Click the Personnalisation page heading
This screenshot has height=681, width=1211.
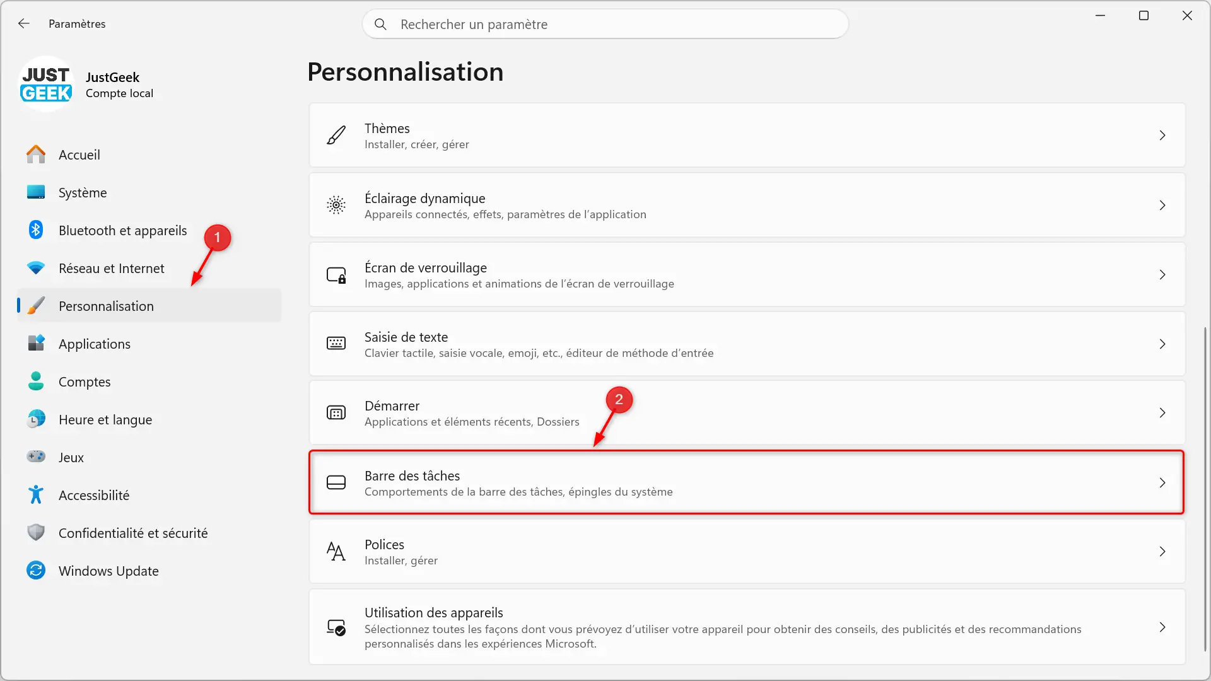[406, 72]
